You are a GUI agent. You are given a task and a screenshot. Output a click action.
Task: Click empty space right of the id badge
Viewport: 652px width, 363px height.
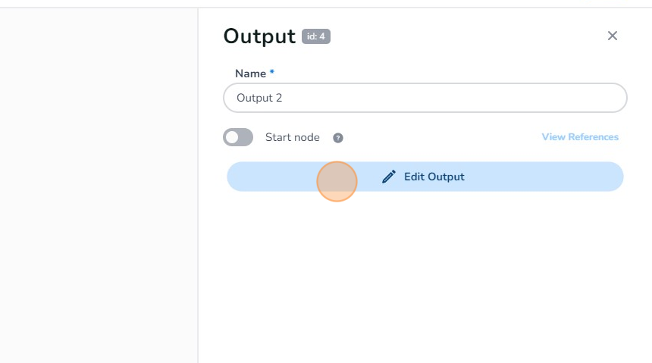tap(455, 36)
